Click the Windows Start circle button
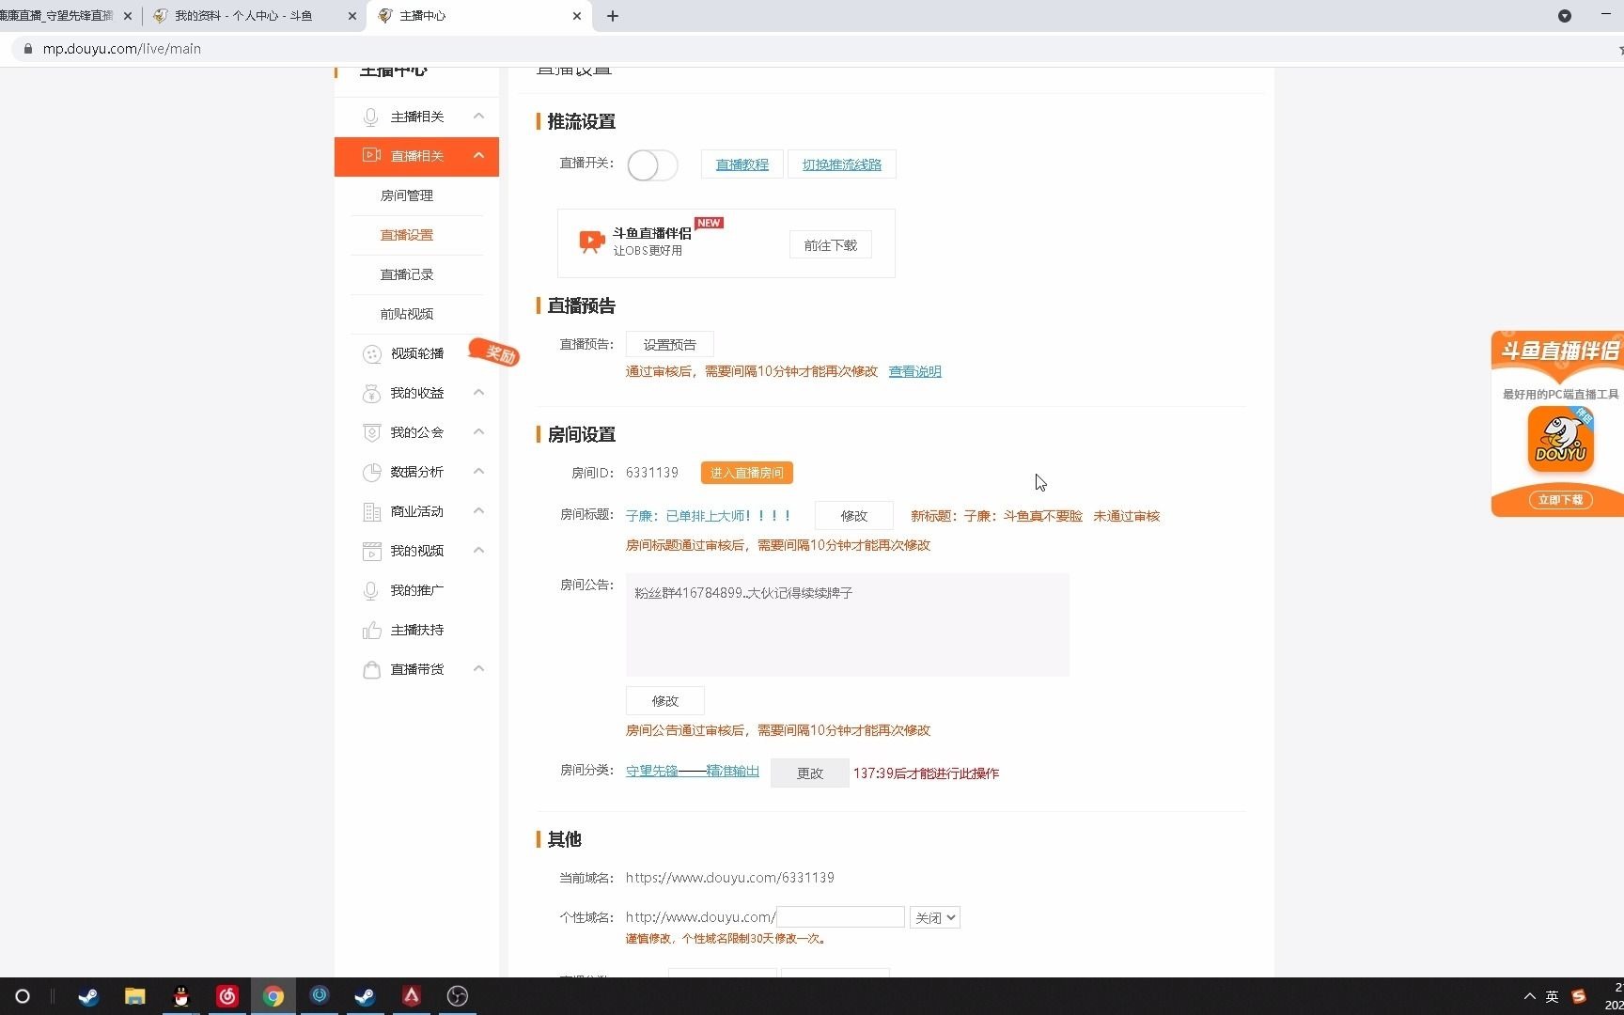The height and width of the screenshot is (1015, 1624). pyautogui.click(x=23, y=996)
